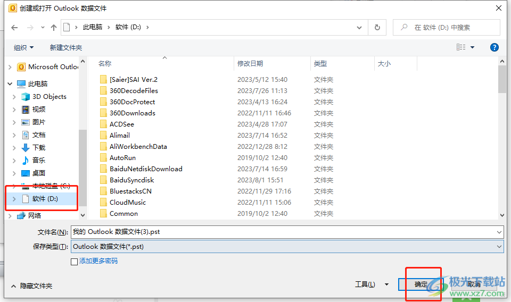This screenshot has height=302, width=511.
Task: Select 桌面 in the navigation tree
Action: click(34, 173)
